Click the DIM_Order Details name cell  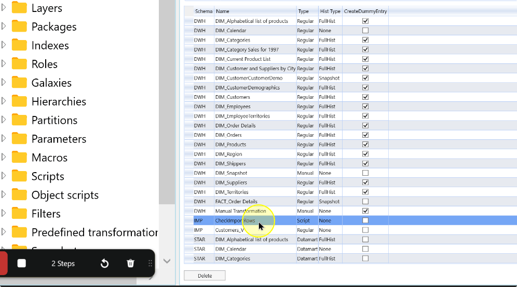point(255,125)
